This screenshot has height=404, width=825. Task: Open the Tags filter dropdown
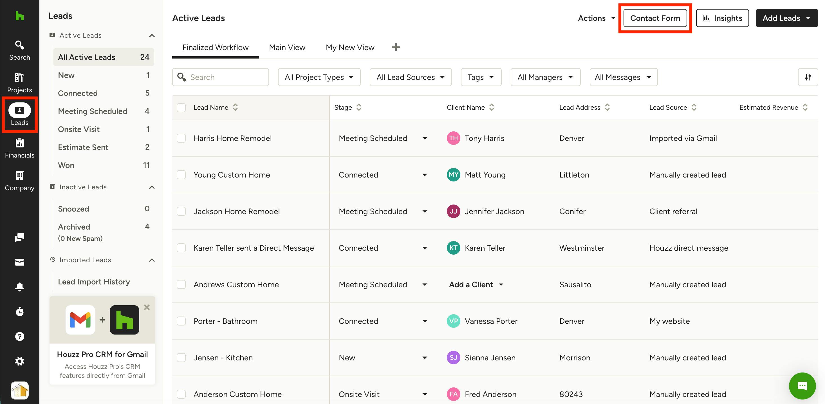(481, 77)
